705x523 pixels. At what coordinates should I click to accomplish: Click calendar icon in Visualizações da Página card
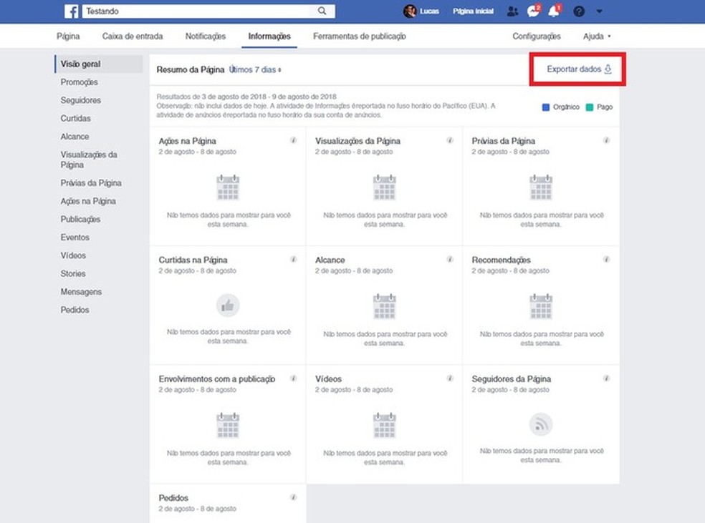pyautogui.click(x=385, y=187)
